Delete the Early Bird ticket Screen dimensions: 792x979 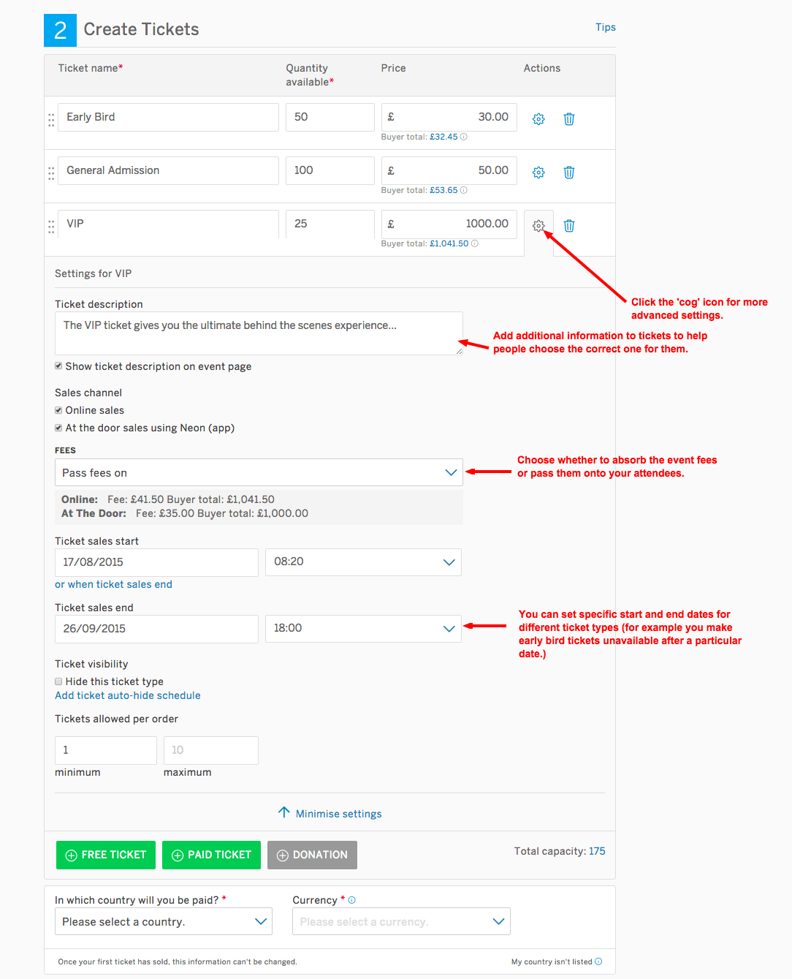pyautogui.click(x=569, y=119)
